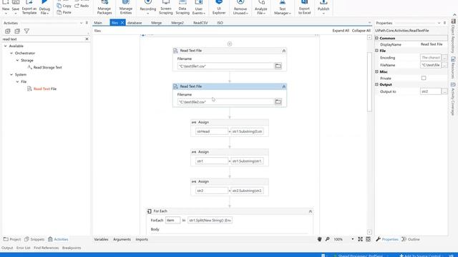Click Export as Template
Viewport: 458px width, 257px height.
tap(29, 8)
